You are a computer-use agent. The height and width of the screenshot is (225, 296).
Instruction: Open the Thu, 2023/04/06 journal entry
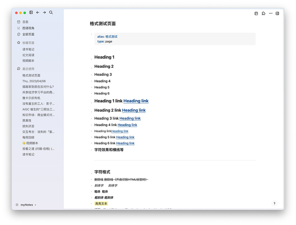coord(31,81)
